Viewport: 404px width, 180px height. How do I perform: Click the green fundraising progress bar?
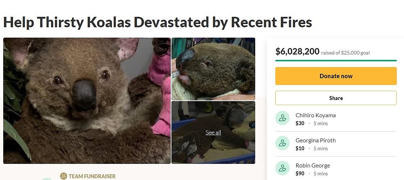(336, 61)
